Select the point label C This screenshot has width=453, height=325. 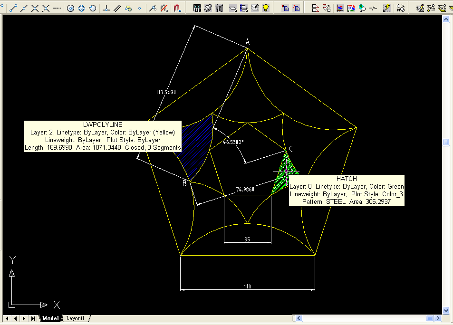290,149
